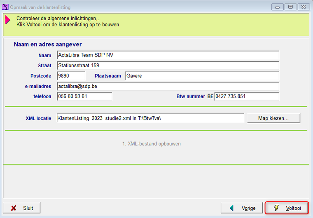
Task: Click the 'Naam' label
Action: [45, 55]
